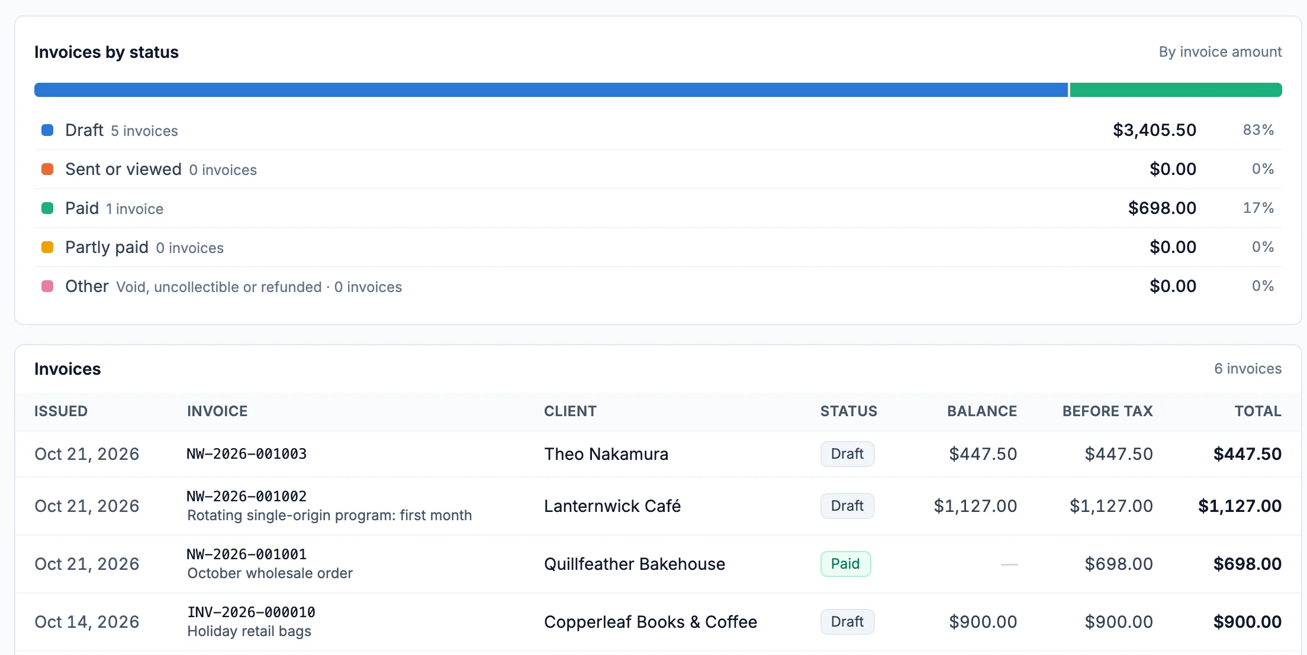1307x655 pixels.
Task: Select the yellow Partly paid swatch
Action: tap(47, 247)
